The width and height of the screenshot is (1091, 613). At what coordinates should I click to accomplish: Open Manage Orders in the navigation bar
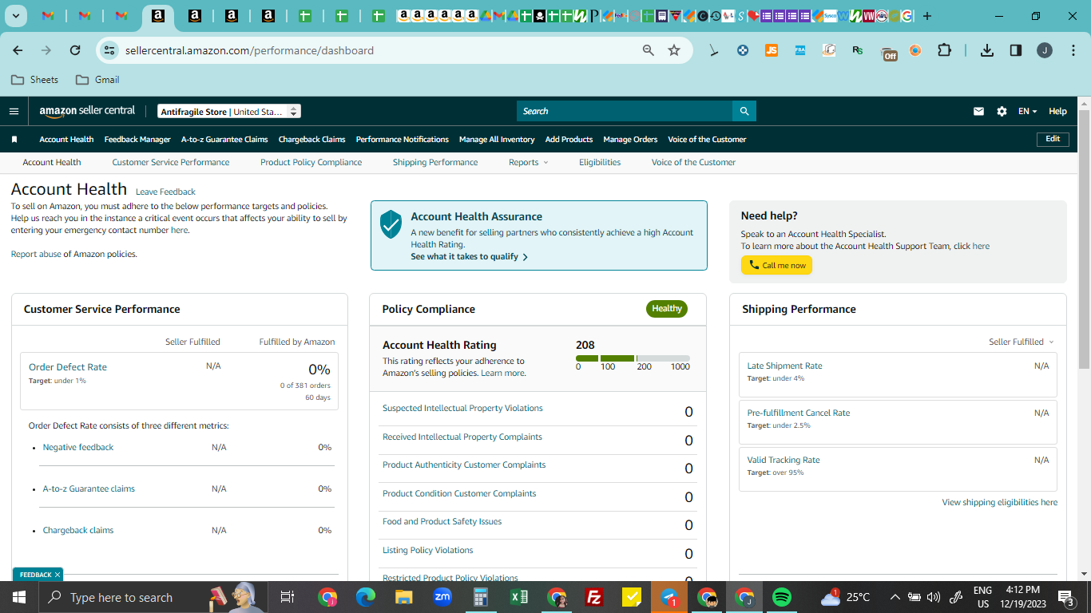(x=630, y=140)
